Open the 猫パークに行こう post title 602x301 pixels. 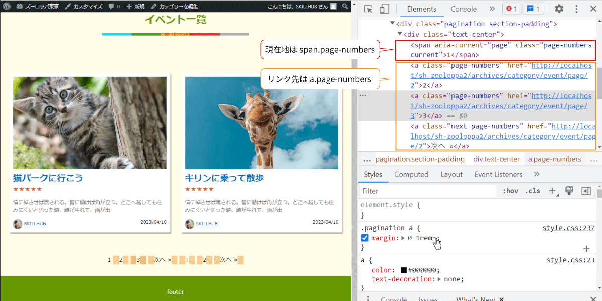click(x=48, y=178)
